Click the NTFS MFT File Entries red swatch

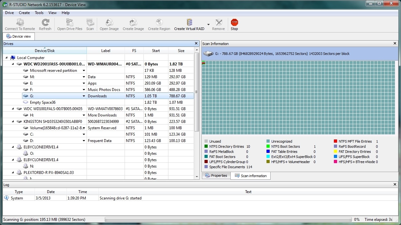click(x=335, y=141)
